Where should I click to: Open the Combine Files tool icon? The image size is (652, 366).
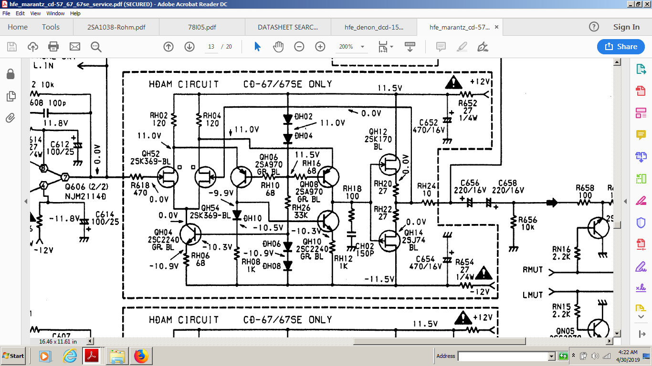click(641, 157)
